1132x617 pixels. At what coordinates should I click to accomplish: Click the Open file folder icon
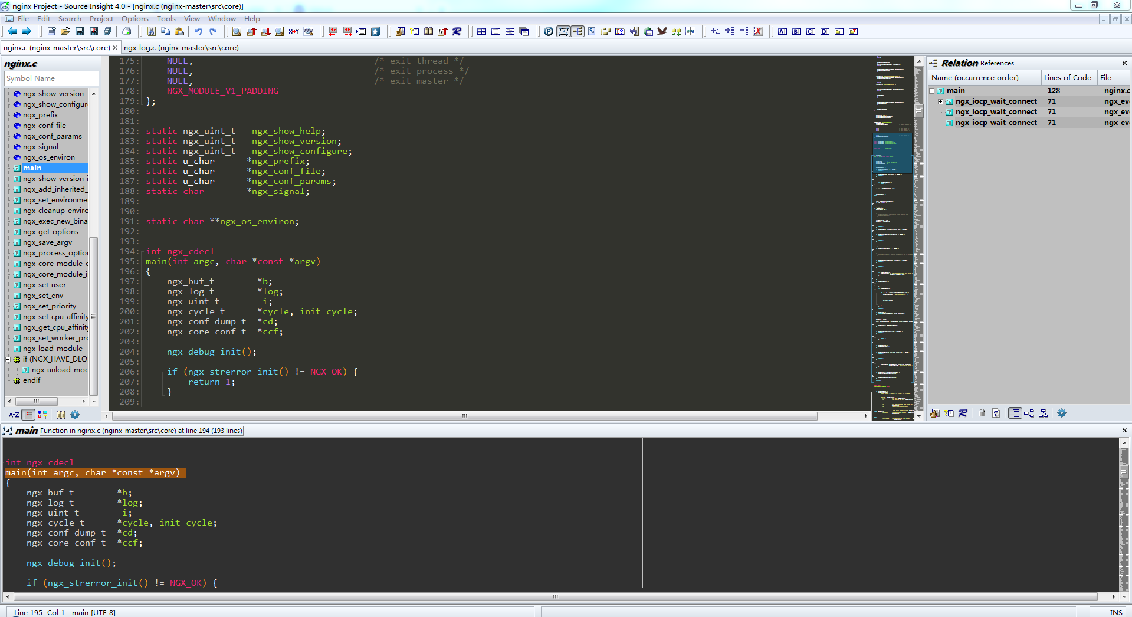[x=65, y=31]
